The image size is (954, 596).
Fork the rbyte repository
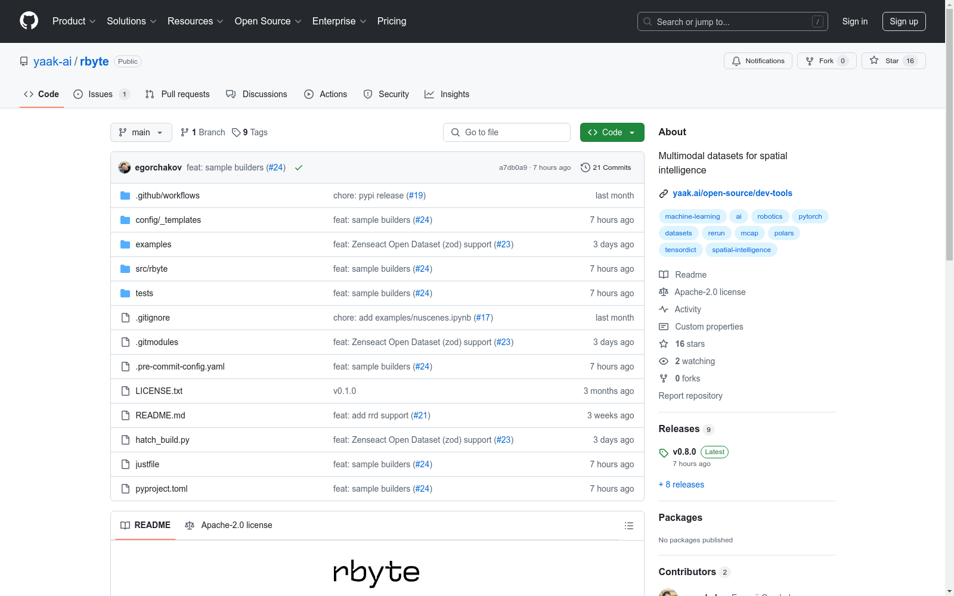[x=826, y=61]
